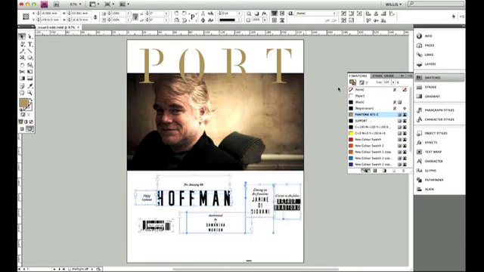Click Rotate 90° clockwise in Control panel
This screenshot has height=272, width=484.
pyautogui.click(x=176, y=14)
